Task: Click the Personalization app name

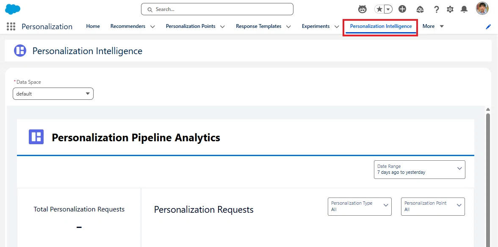Action: (x=47, y=27)
